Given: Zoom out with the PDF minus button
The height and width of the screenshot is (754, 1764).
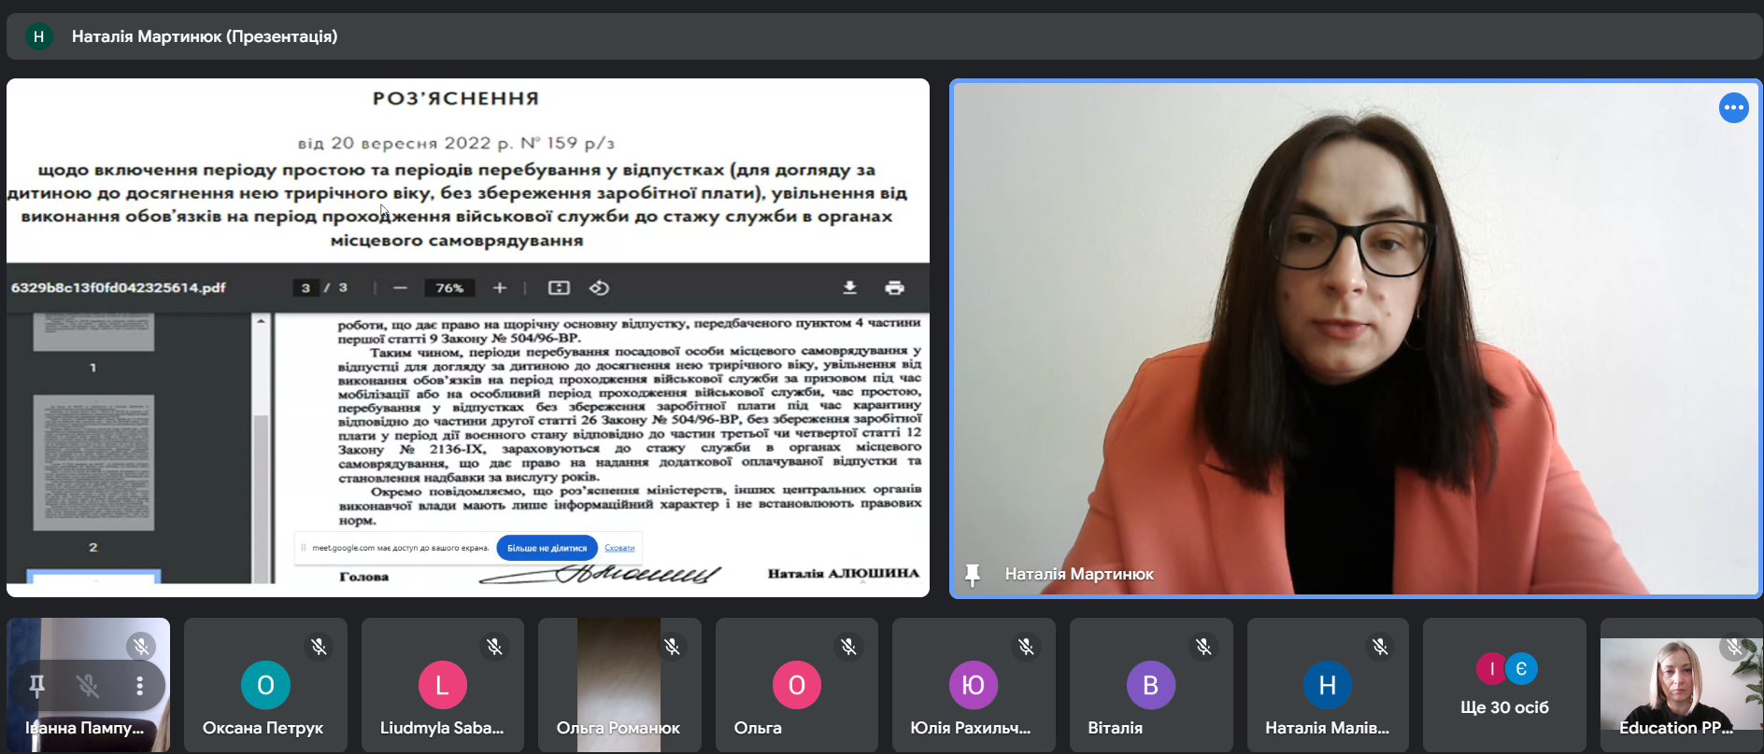Looking at the screenshot, I should (401, 287).
